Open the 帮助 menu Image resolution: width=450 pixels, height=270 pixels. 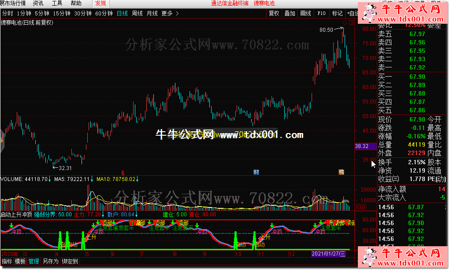(76, 4)
